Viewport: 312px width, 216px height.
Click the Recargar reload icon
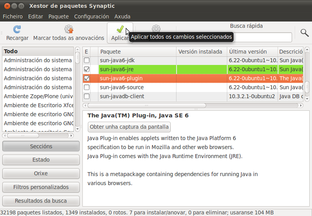pos(17,29)
